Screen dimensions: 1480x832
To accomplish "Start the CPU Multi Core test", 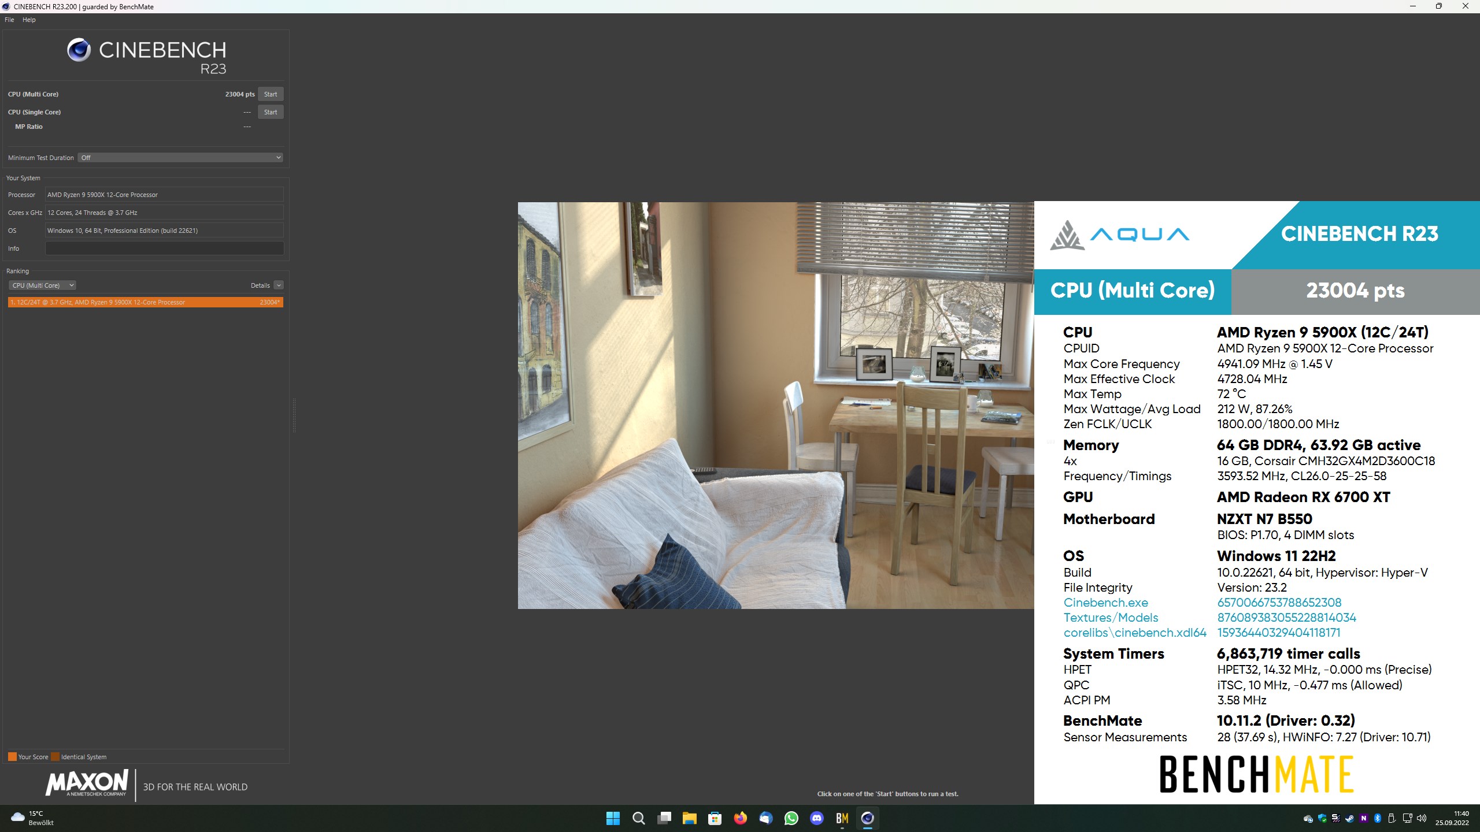I will pyautogui.click(x=271, y=94).
